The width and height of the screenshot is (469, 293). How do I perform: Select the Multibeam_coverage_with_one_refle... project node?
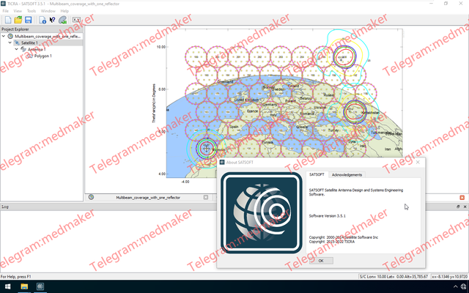(x=48, y=36)
